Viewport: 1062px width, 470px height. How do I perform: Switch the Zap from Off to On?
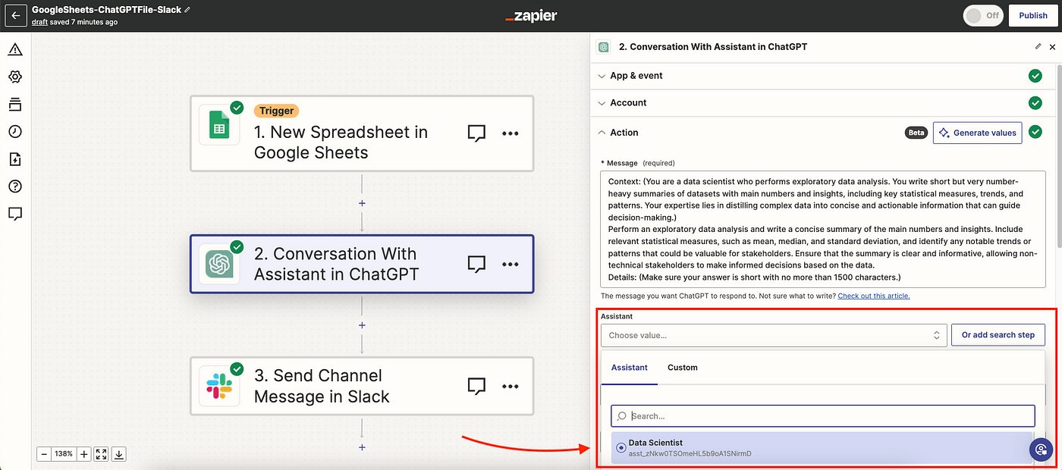point(982,15)
